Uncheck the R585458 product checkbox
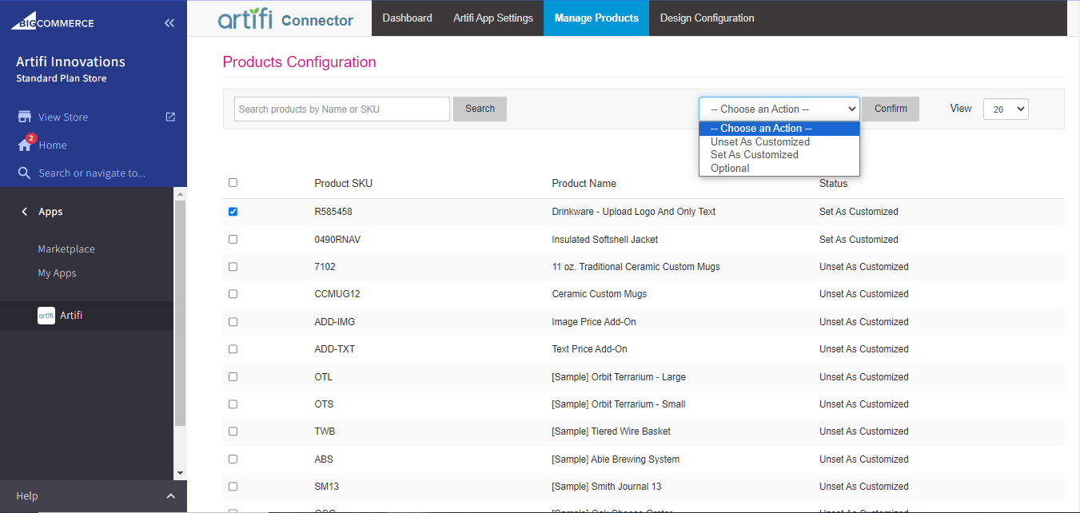 click(x=233, y=212)
